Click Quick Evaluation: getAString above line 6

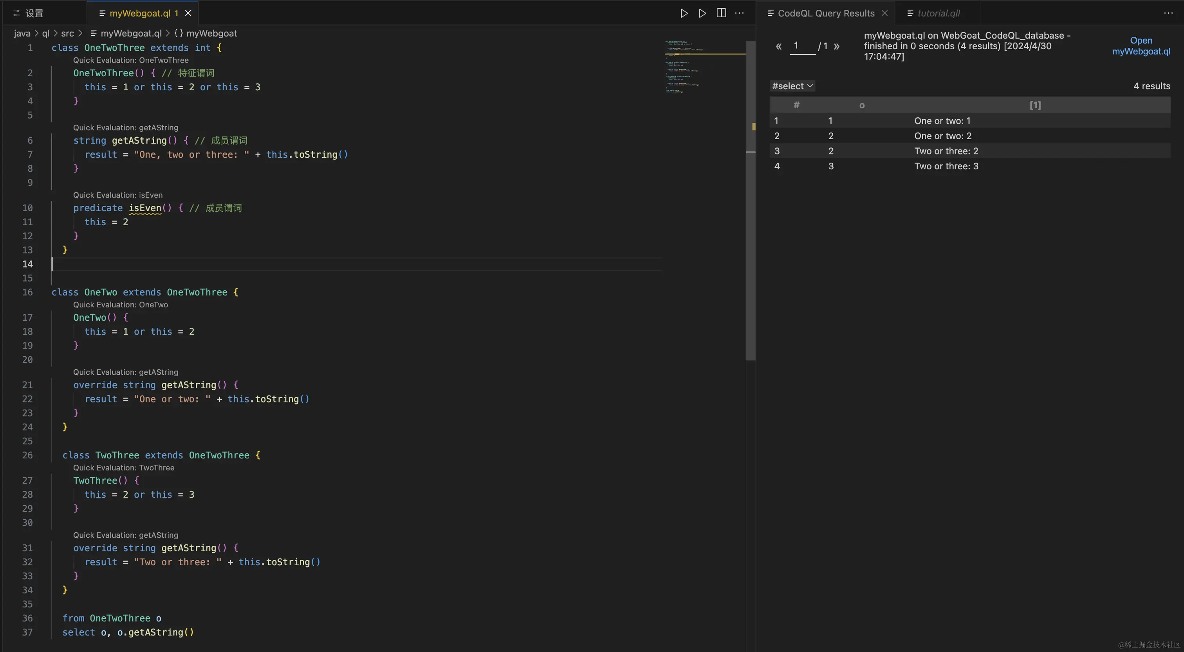(x=125, y=128)
